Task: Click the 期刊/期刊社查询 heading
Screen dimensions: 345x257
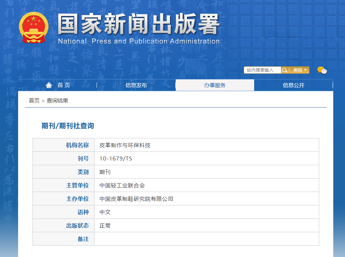Action: 68,126
